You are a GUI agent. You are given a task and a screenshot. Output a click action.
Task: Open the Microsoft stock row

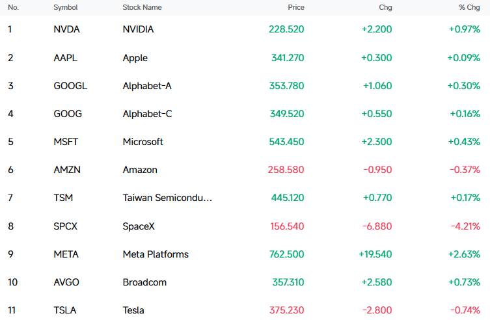245,142
